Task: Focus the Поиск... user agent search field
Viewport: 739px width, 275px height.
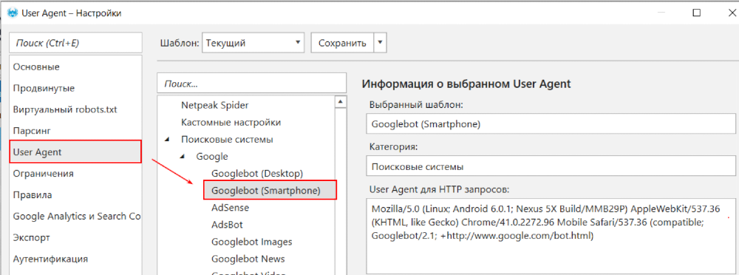Action: [252, 84]
